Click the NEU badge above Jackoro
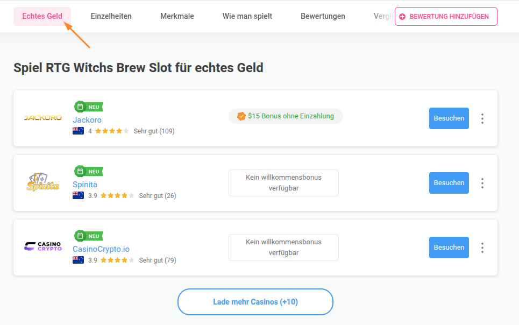Image resolution: width=519 pixels, height=325 pixels. (x=89, y=107)
